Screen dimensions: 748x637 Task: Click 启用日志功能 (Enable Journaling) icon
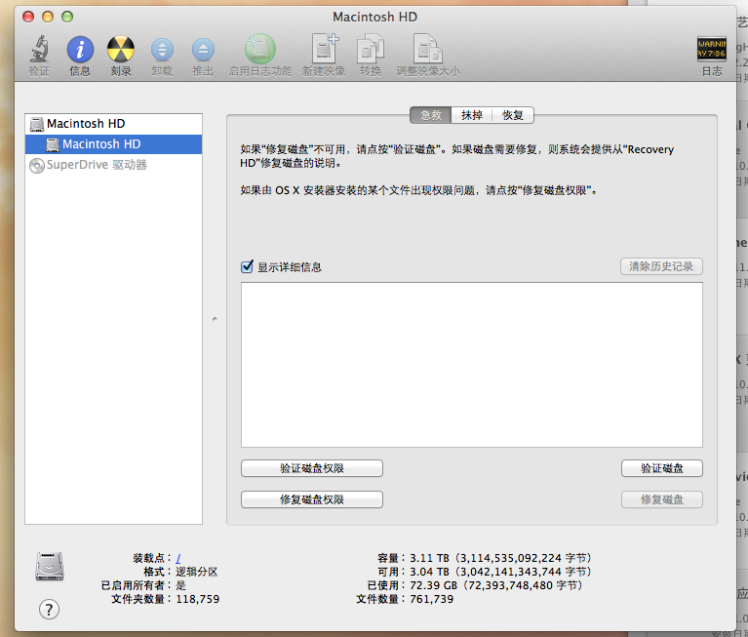259,49
